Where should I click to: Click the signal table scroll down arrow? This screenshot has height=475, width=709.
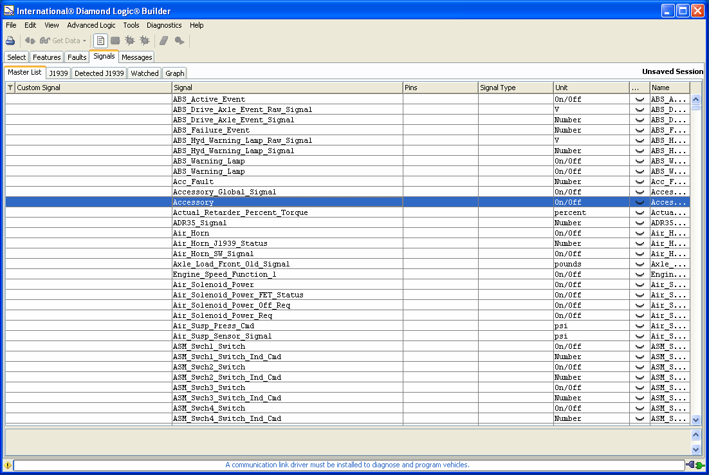[x=695, y=420]
